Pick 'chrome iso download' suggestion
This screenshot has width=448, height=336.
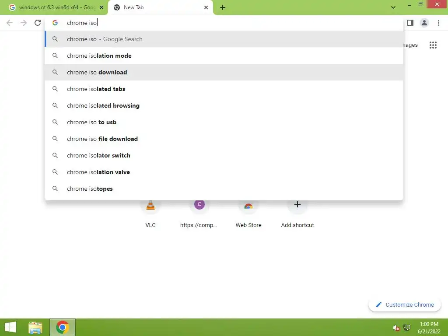coord(224,72)
